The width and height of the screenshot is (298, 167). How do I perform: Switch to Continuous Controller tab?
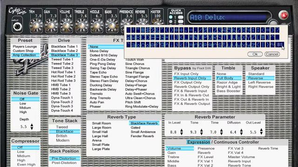(236, 142)
